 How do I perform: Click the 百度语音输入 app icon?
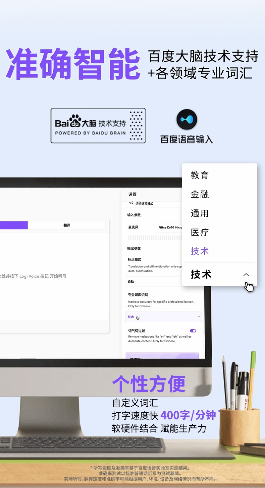coord(187,120)
